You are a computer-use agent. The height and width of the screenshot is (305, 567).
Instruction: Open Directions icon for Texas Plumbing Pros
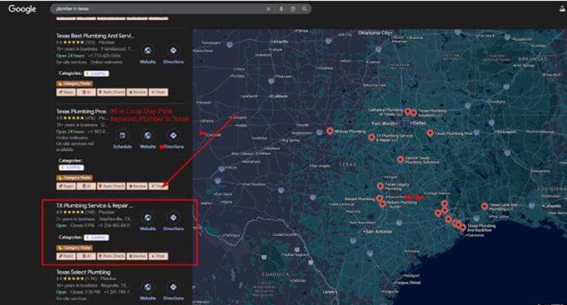point(173,135)
